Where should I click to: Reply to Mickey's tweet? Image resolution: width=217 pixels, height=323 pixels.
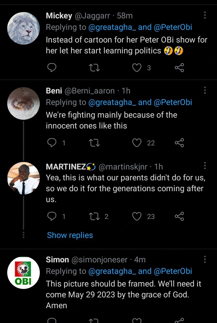click(x=52, y=68)
